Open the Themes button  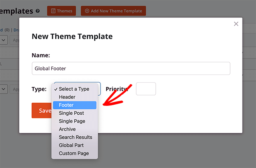(61, 11)
